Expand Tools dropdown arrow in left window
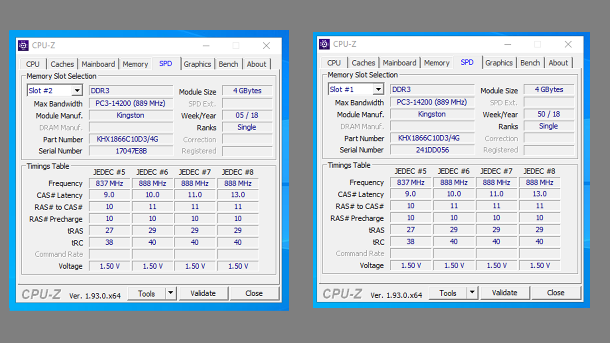 click(171, 293)
